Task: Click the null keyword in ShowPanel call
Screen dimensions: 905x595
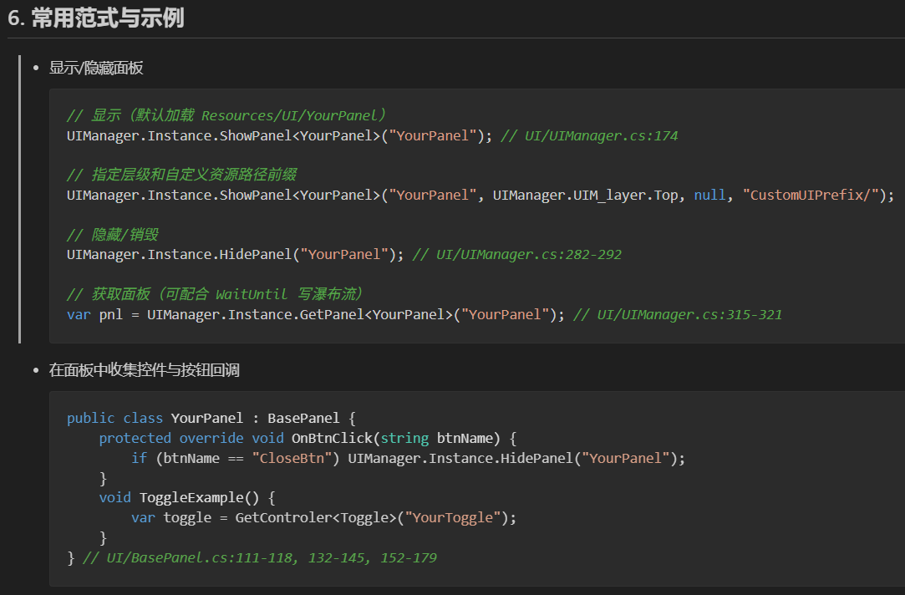Action: tap(709, 195)
